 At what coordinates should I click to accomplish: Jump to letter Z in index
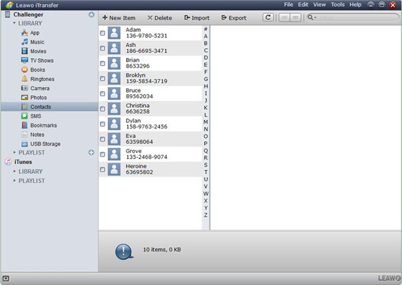pos(206,215)
